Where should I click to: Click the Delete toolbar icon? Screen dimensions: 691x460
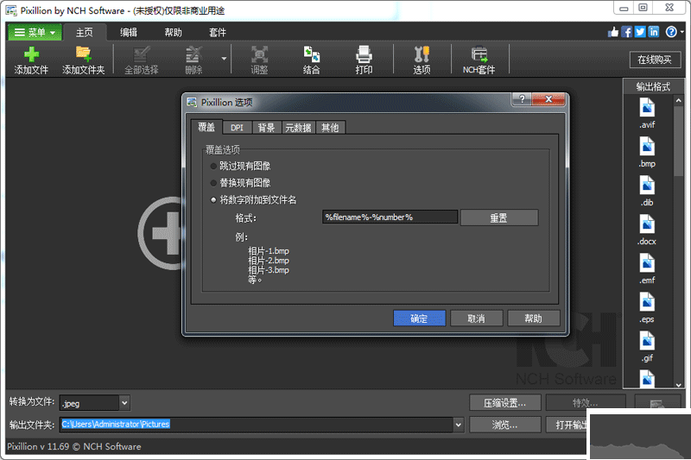coord(193,54)
